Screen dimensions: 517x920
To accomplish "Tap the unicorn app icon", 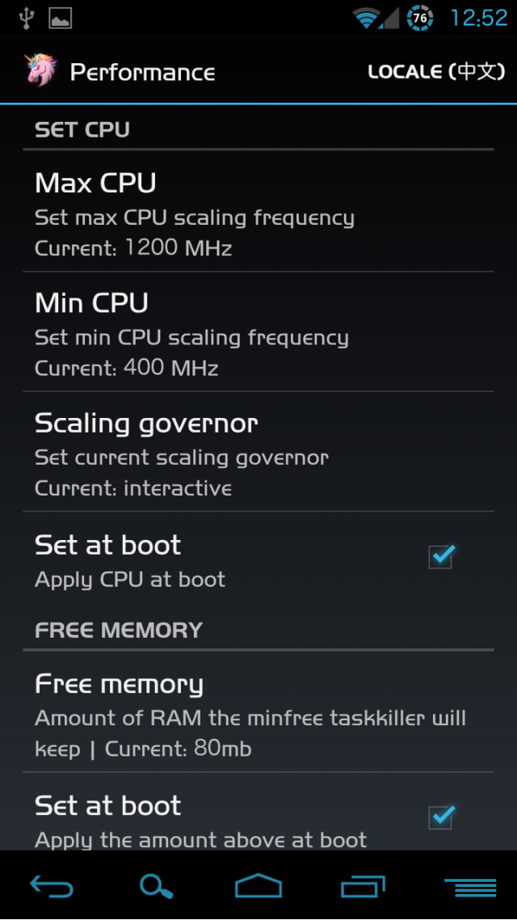I will point(41,70).
